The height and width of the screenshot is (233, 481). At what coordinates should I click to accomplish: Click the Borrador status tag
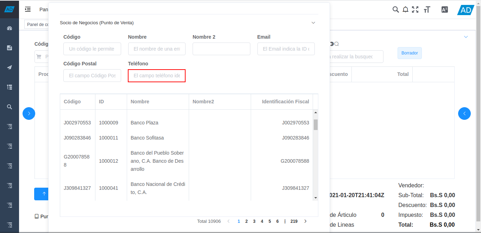[x=410, y=53]
